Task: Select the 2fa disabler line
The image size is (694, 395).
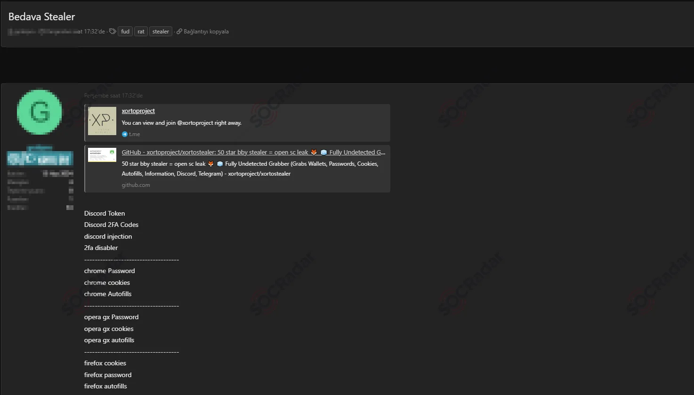Action: (101, 248)
